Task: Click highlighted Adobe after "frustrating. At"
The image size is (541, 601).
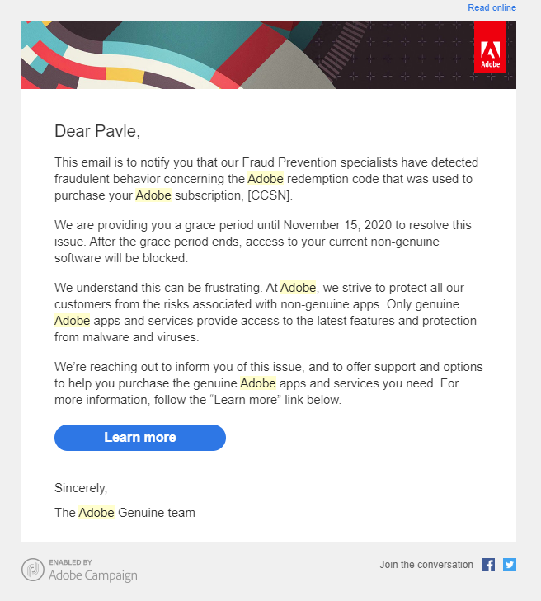Action: 298,288
